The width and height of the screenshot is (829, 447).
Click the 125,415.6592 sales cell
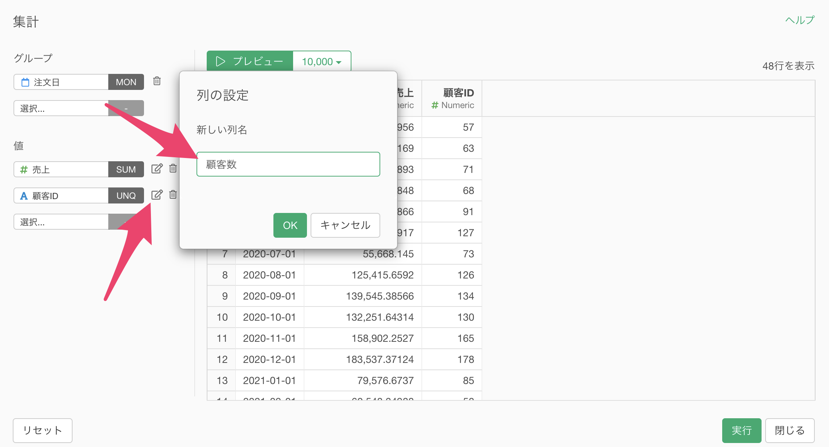click(363, 275)
